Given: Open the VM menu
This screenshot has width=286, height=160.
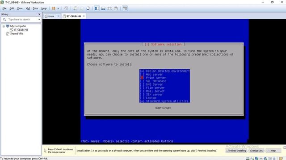Looking at the screenshot, I should 28,8.
